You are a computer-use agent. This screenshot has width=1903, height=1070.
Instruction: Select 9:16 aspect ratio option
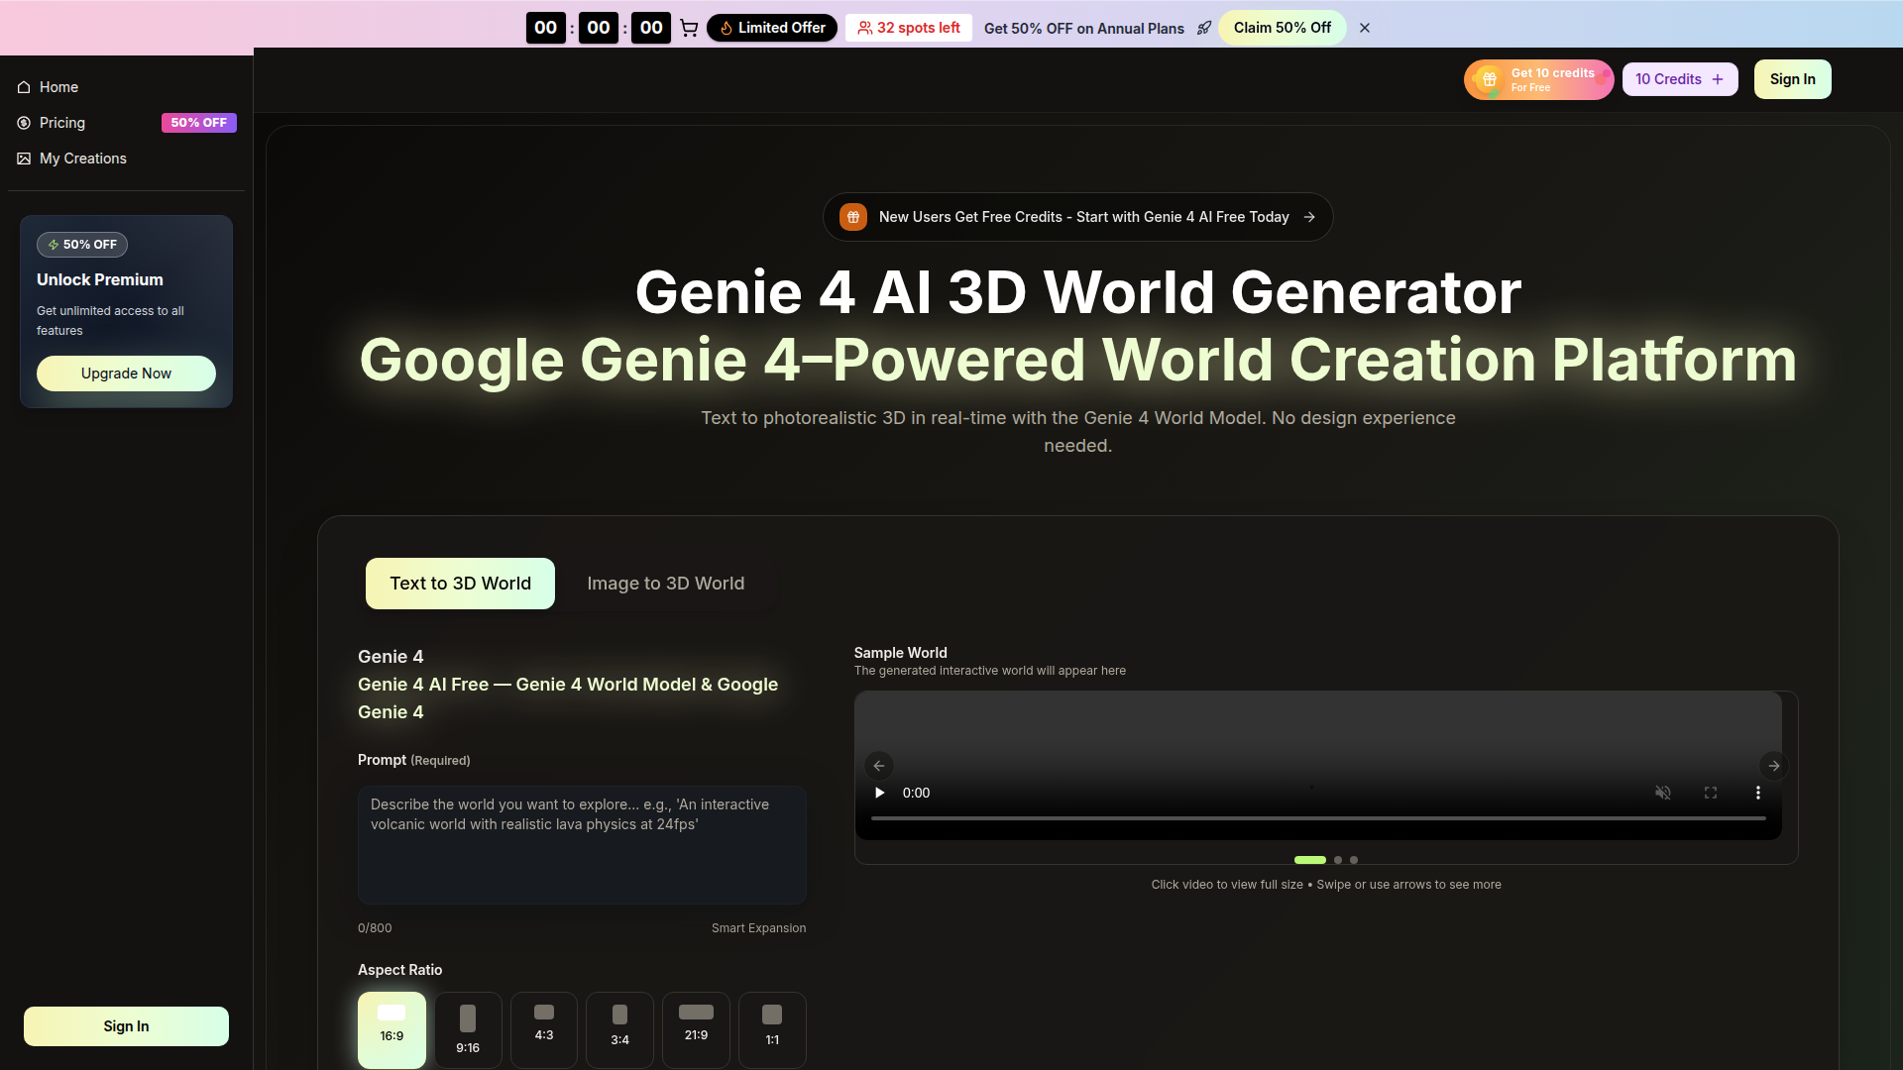click(468, 1029)
